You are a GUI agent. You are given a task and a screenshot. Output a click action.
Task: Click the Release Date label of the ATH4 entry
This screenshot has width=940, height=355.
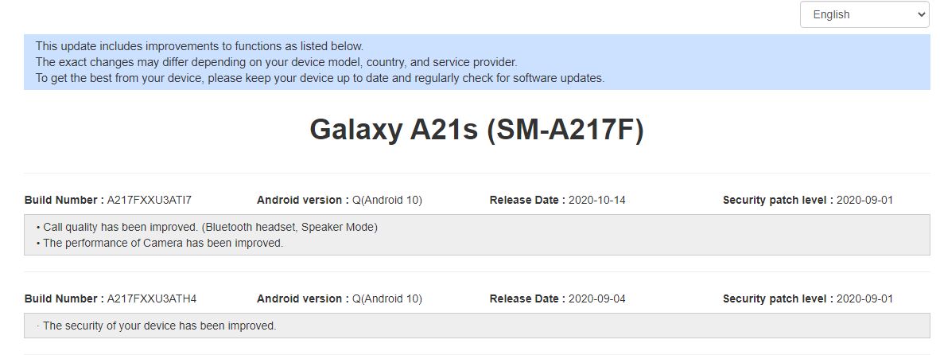[527, 298]
